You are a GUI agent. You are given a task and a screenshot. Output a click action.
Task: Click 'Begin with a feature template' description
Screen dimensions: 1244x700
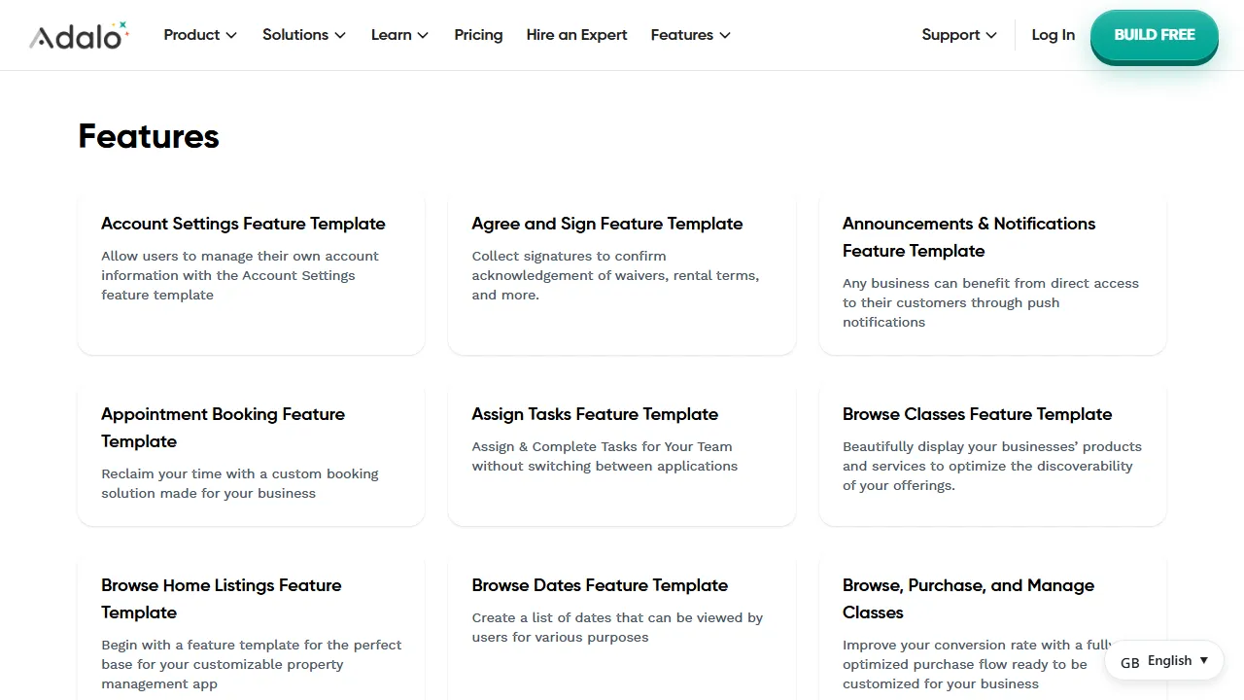[x=252, y=664]
